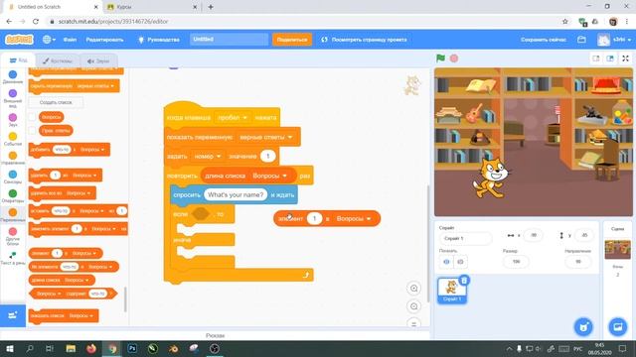
Task: Click the green flag to run project
Action: (440, 59)
